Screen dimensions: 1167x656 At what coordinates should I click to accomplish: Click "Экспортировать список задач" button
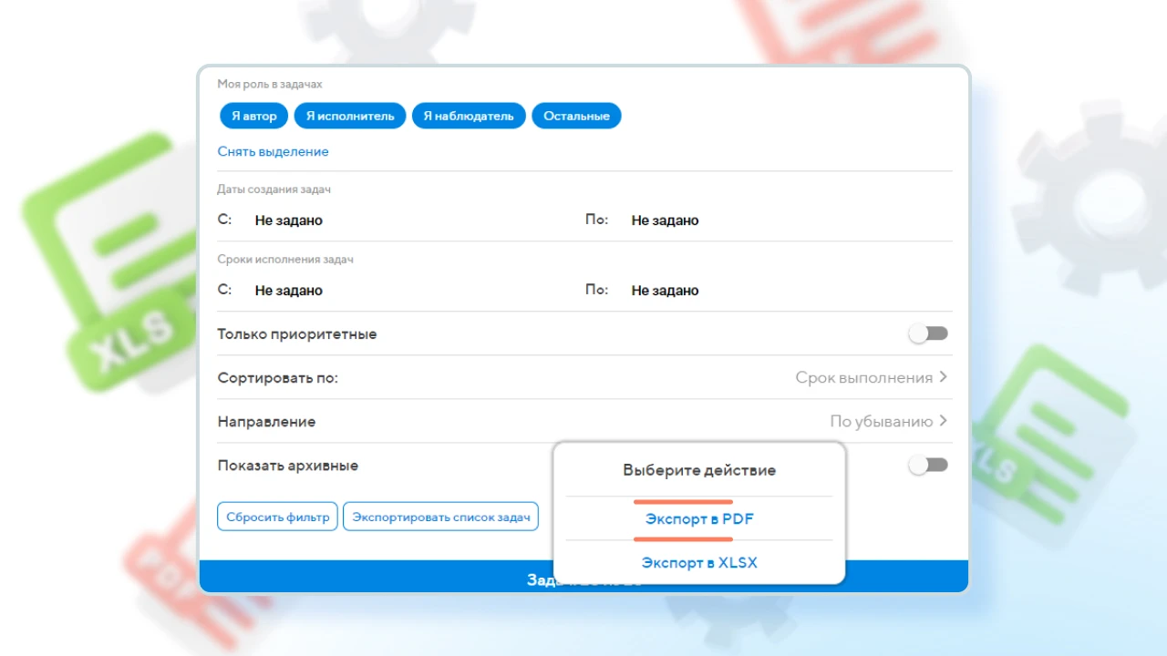[x=440, y=517]
